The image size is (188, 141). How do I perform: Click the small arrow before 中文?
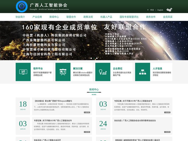(x=148, y=10)
